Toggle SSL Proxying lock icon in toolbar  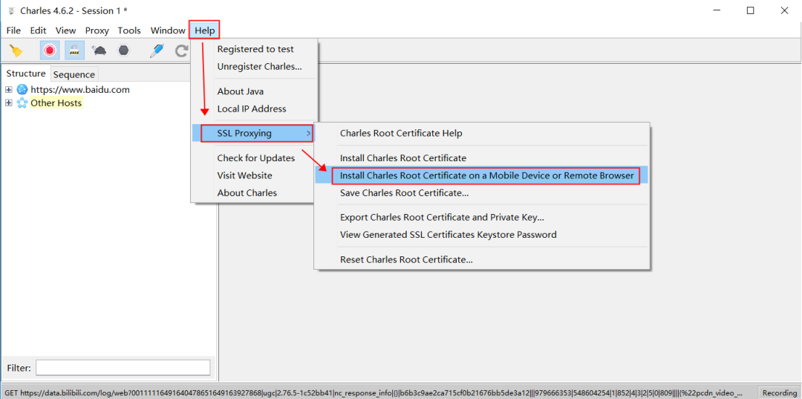pyautogui.click(x=75, y=51)
